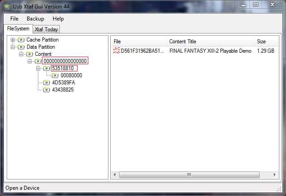The image size is (286, 196).
Task: Click the Data Partition folder icon
Action: pyautogui.click(x=21, y=47)
